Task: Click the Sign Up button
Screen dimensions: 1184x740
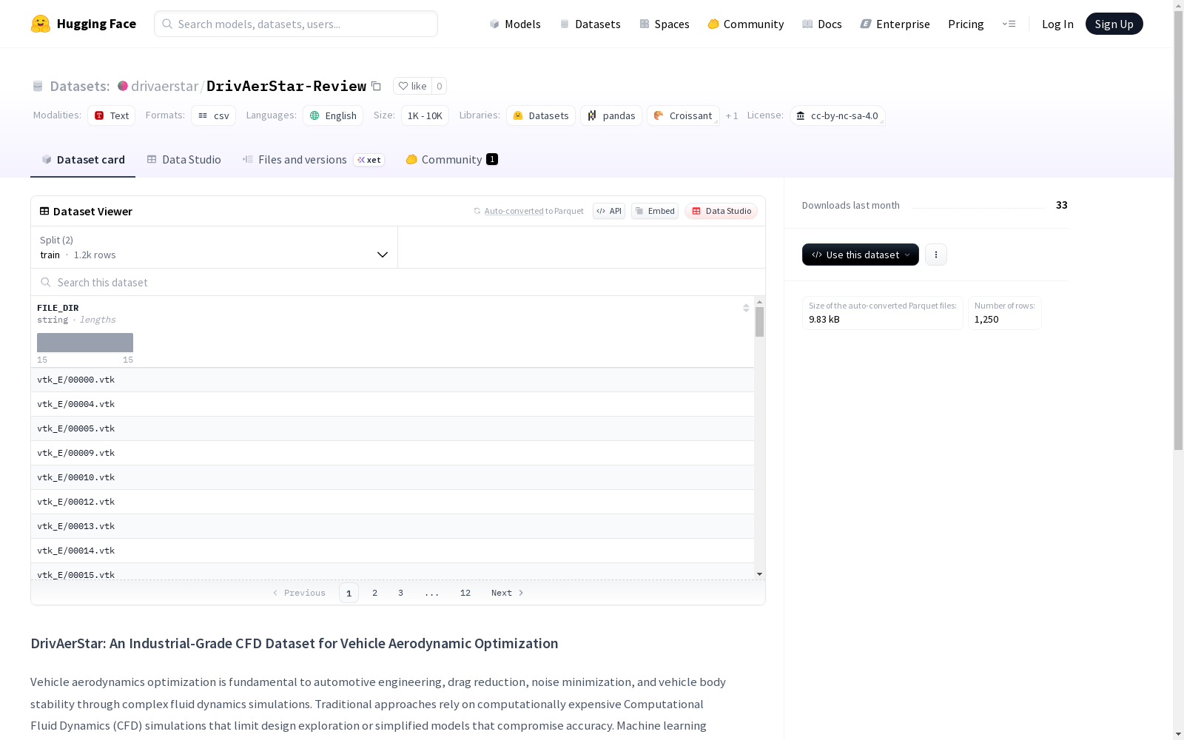Action: pyautogui.click(x=1114, y=24)
